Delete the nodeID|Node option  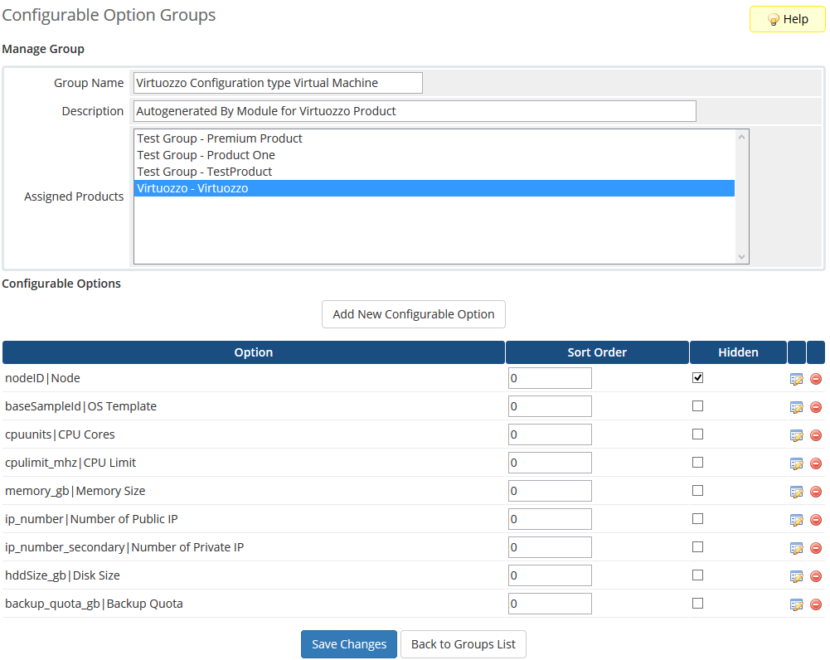816,379
